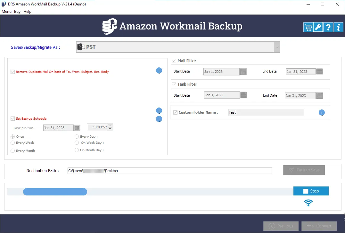The image size is (345, 233).
Task: Open calendar for Mail Filter Start Date
Action: coord(243,72)
